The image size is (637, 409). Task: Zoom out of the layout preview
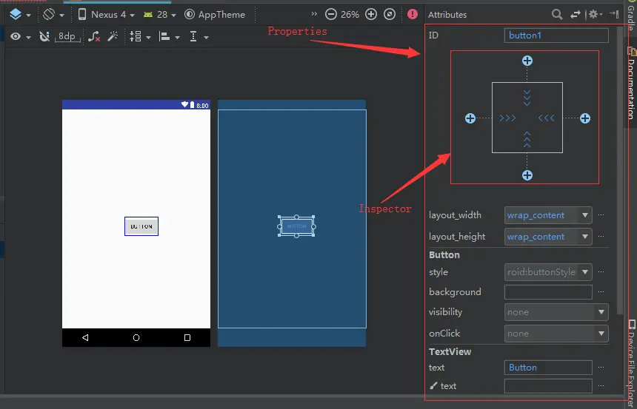point(331,15)
